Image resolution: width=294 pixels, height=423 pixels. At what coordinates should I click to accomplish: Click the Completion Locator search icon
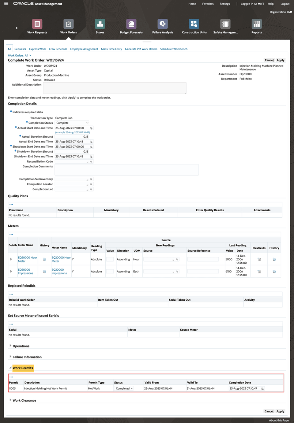91,184
